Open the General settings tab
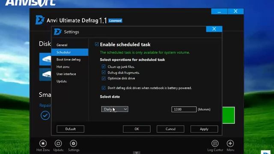274x154 pixels. (x=70, y=45)
